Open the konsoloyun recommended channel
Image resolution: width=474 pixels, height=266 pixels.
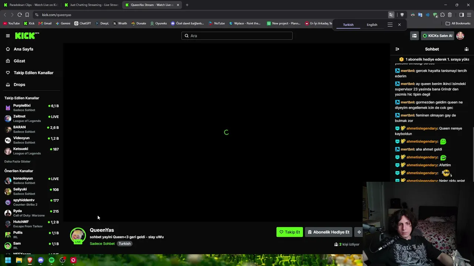pyautogui.click(x=31, y=180)
